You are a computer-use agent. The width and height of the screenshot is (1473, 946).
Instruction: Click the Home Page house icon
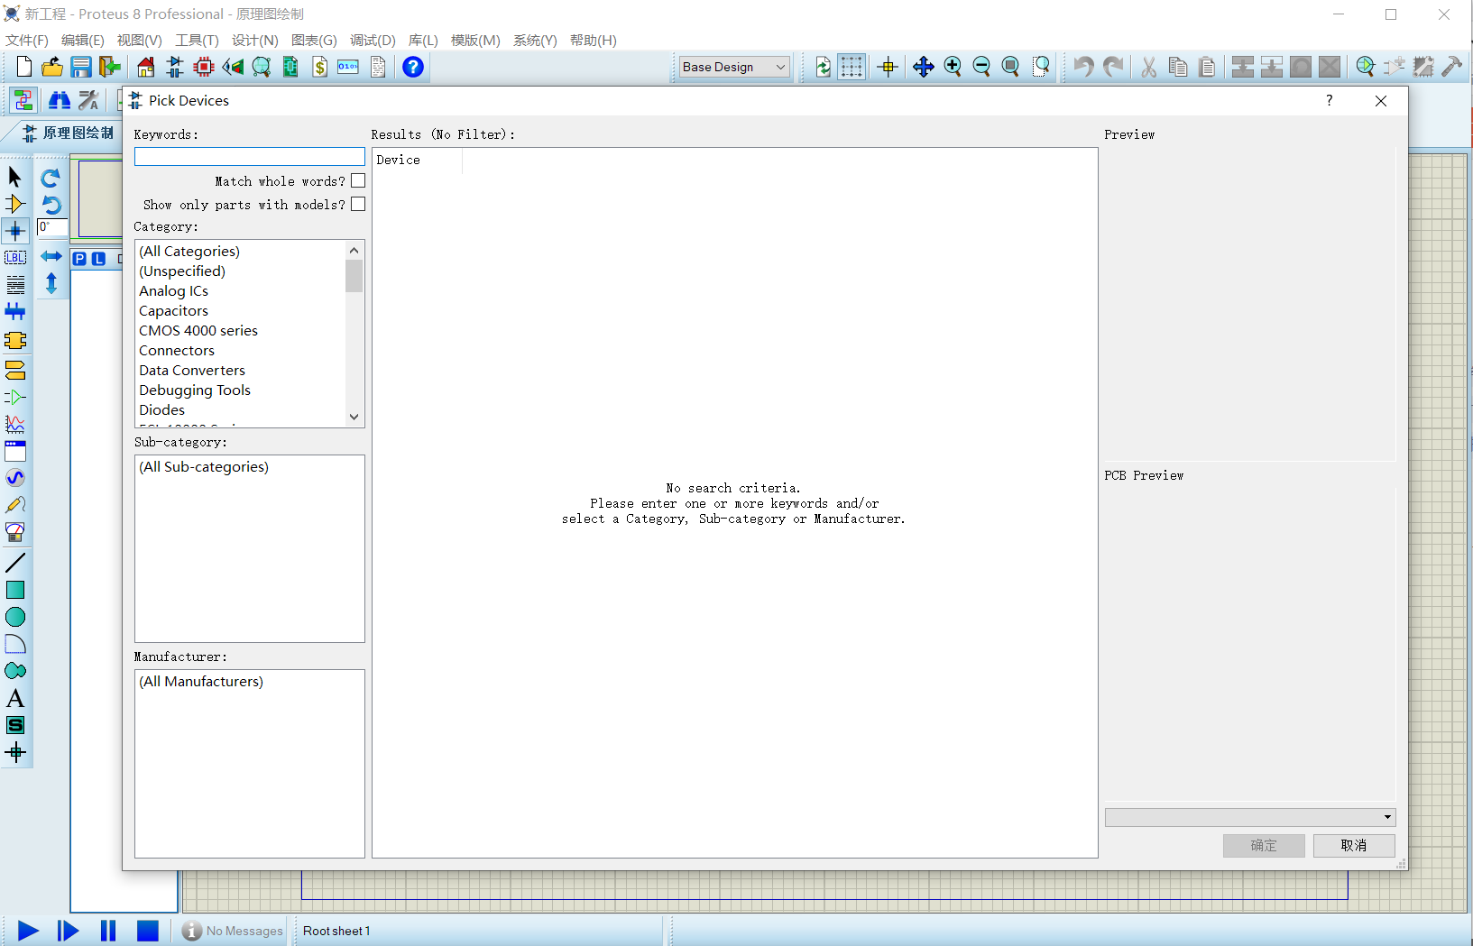click(146, 67)
